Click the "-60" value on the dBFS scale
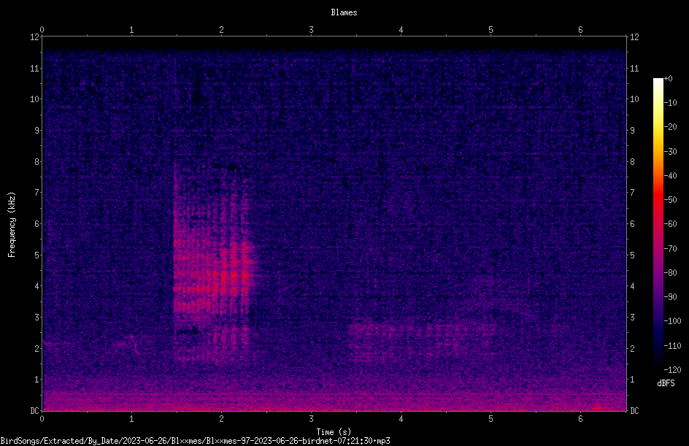 [x=671, y=223]
